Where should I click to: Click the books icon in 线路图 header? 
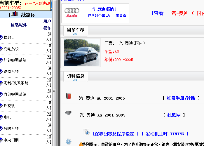15,14
